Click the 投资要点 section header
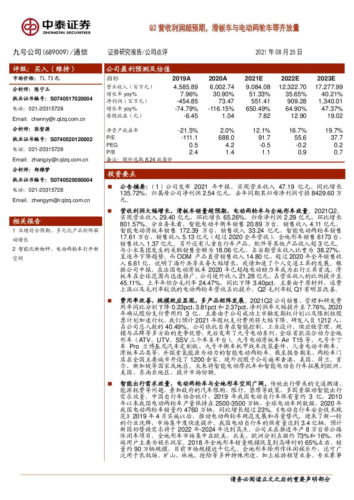Image resolution: width=354 pixels, height=500 pixels. 225,174
